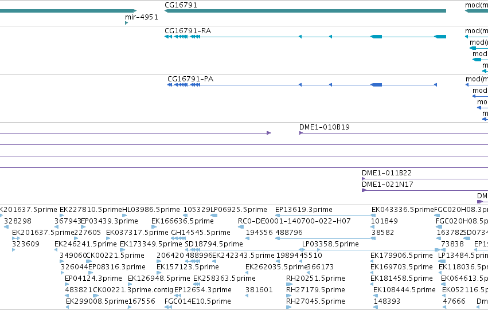This screenshot has height=310, width=488.
Task: Select the 194556 feature label
Action: point(259,233)
